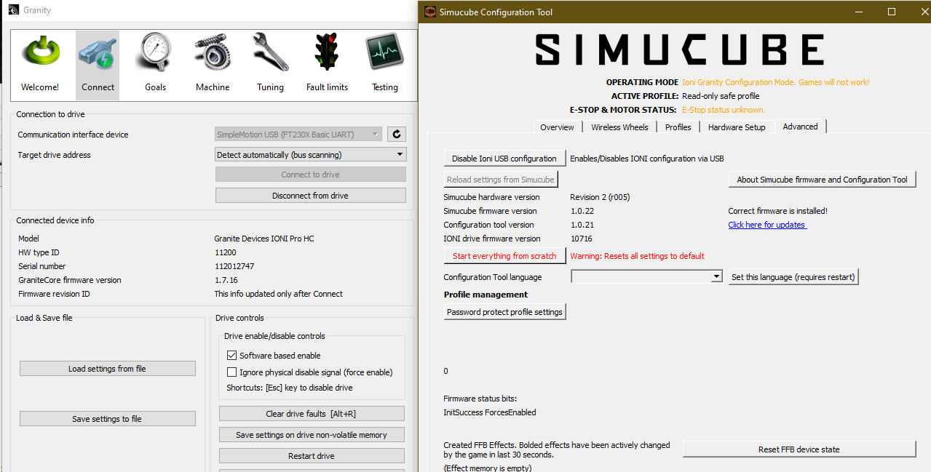Open Configuration Tool language dropdown
Viewport: 931px width, 472px height.
pyautogui.click(x=646, y=276)
